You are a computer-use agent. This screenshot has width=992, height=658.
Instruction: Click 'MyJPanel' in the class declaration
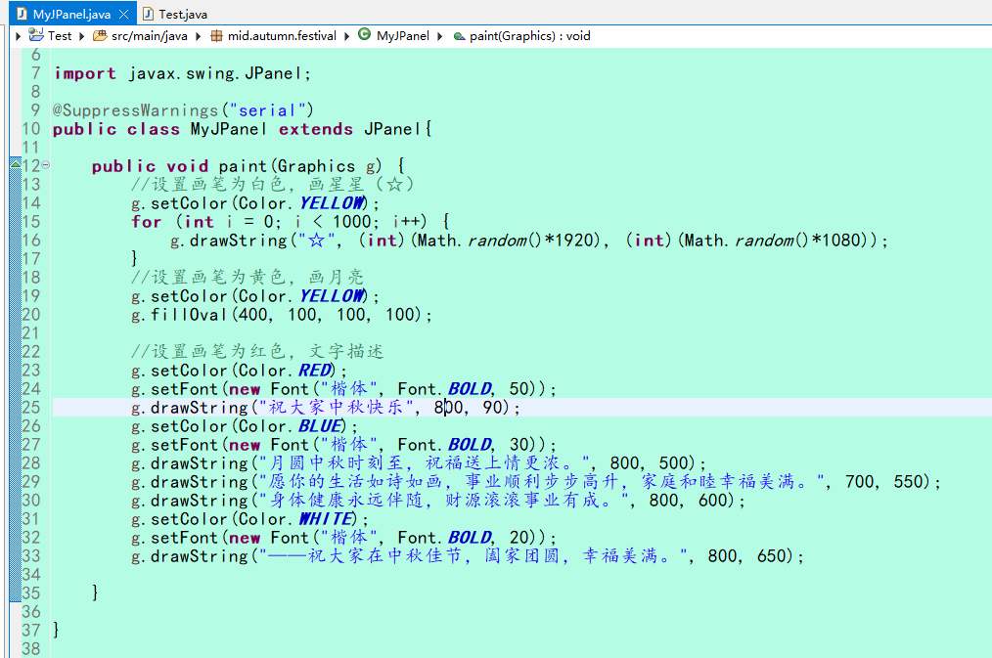pos(228,129)
